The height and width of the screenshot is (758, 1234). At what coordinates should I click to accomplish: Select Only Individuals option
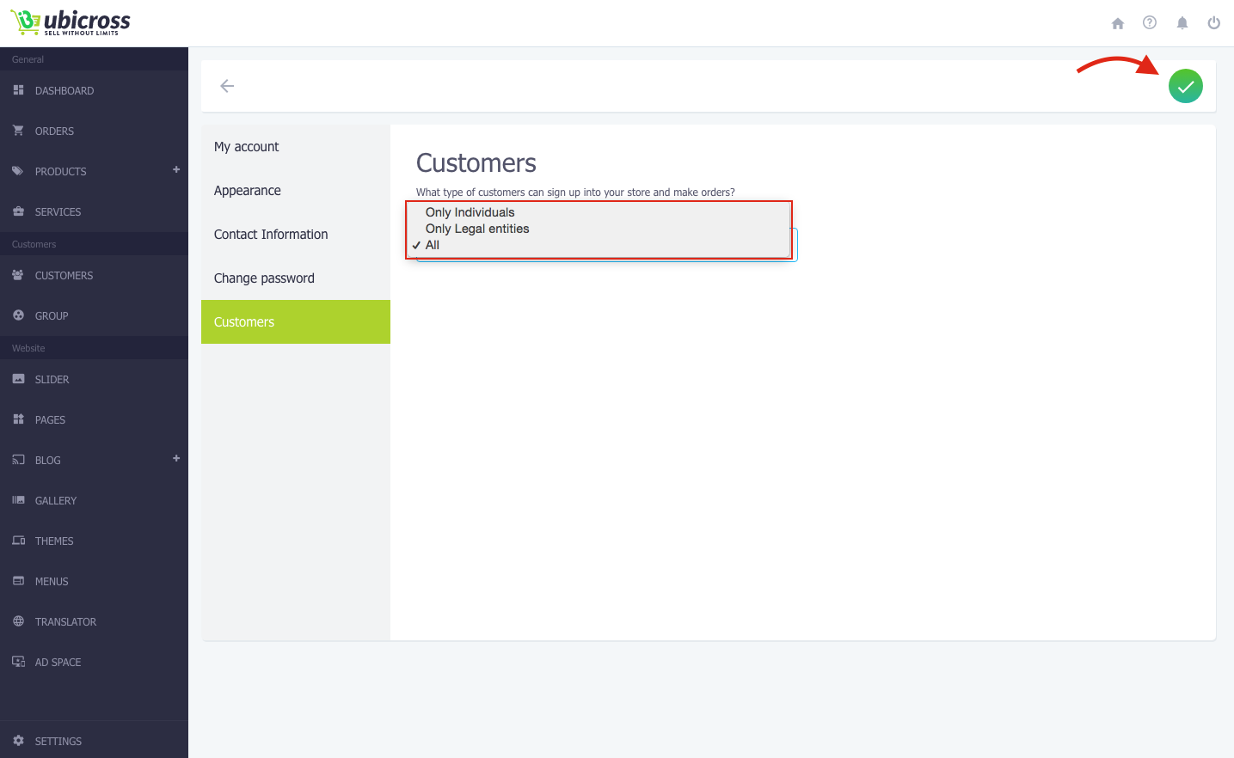[470, 212]
